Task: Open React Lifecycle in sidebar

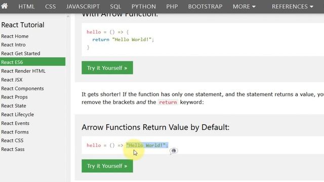Action: [18, 114]
